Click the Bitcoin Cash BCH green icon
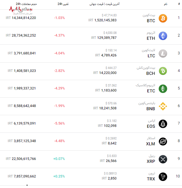The image size is (182, 188). [x=163, y=71]
